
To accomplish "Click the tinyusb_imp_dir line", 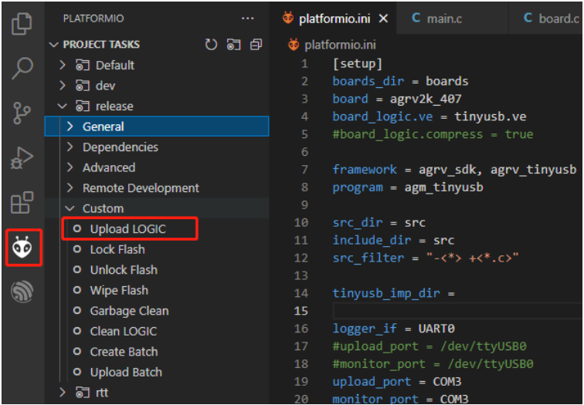I will pyautogui.click(x=394, y=293).
